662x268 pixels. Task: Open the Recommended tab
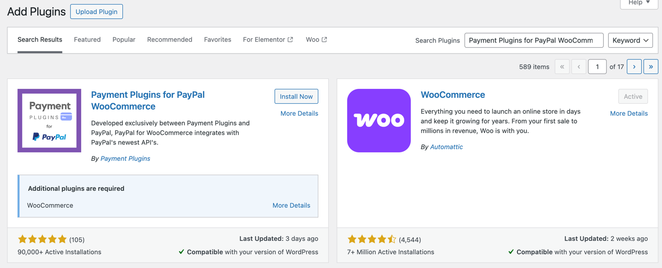(170, 40)
